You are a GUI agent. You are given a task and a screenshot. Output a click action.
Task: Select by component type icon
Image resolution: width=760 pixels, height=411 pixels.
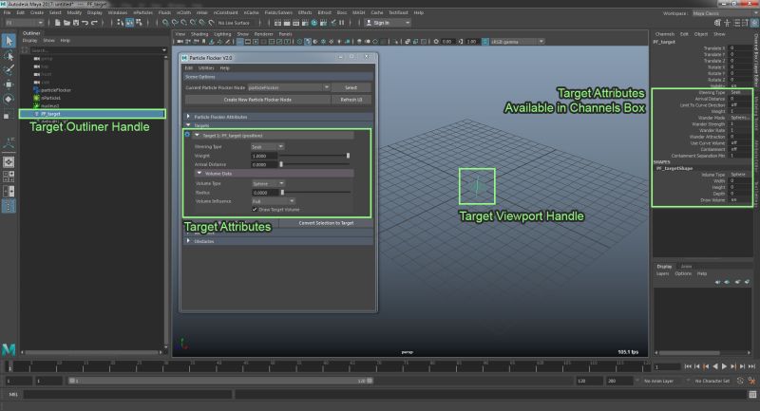pos(139,23)
